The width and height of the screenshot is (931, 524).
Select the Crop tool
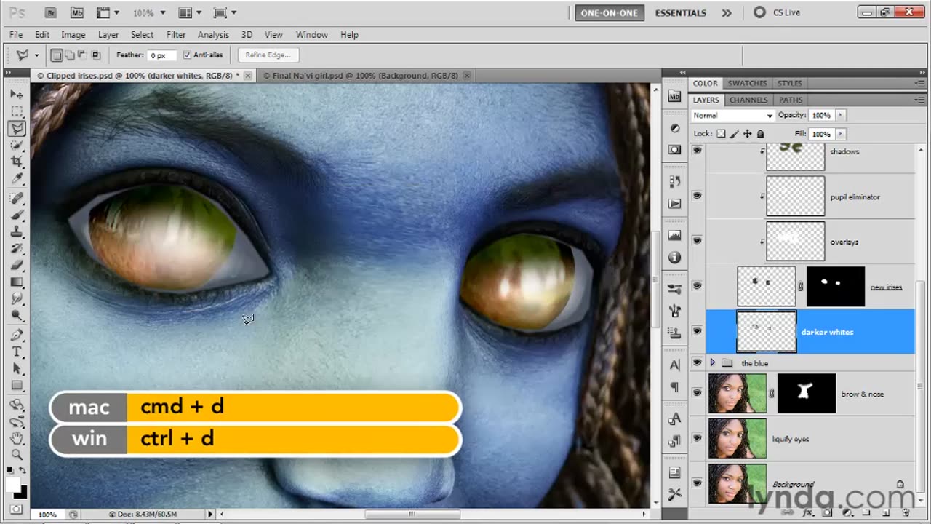(x=17, y=162)
